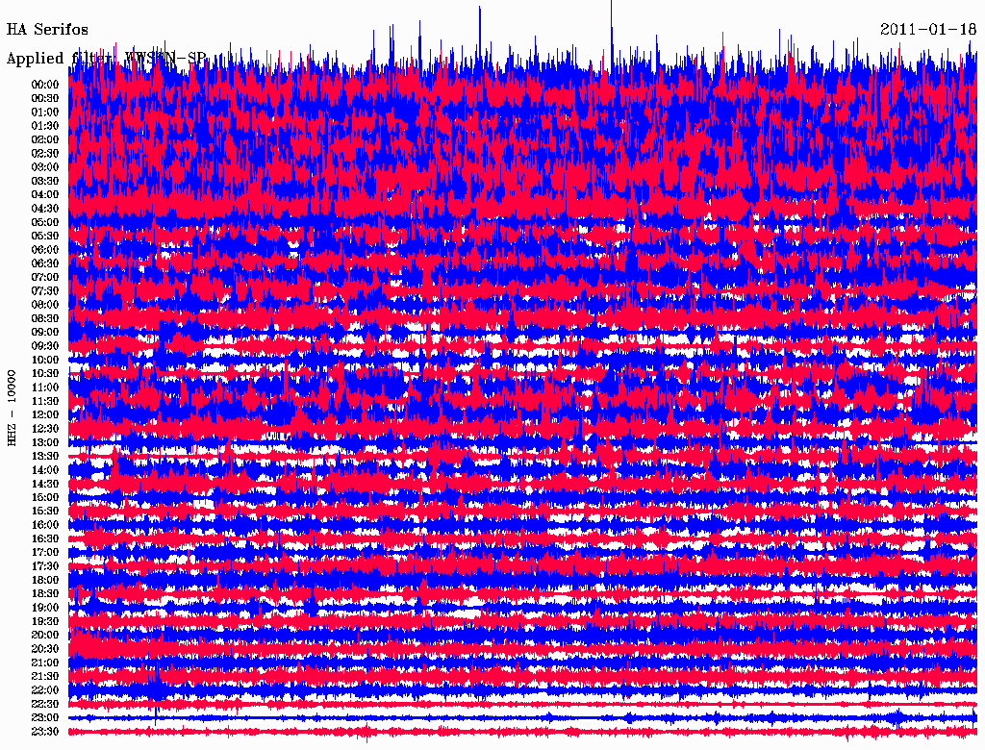Click the 12:00 time row label
This screenshot has width=985, height=750.
45,414
